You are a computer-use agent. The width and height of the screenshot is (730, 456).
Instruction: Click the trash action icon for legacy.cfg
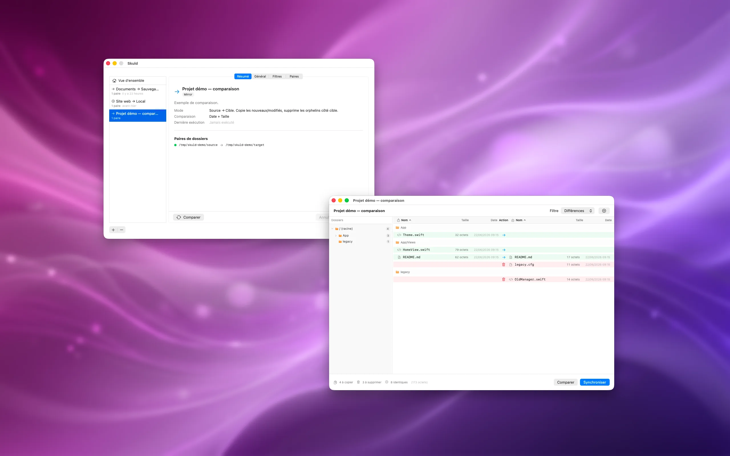[504, 264]
